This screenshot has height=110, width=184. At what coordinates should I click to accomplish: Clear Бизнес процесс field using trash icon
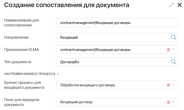pos(168,85)
